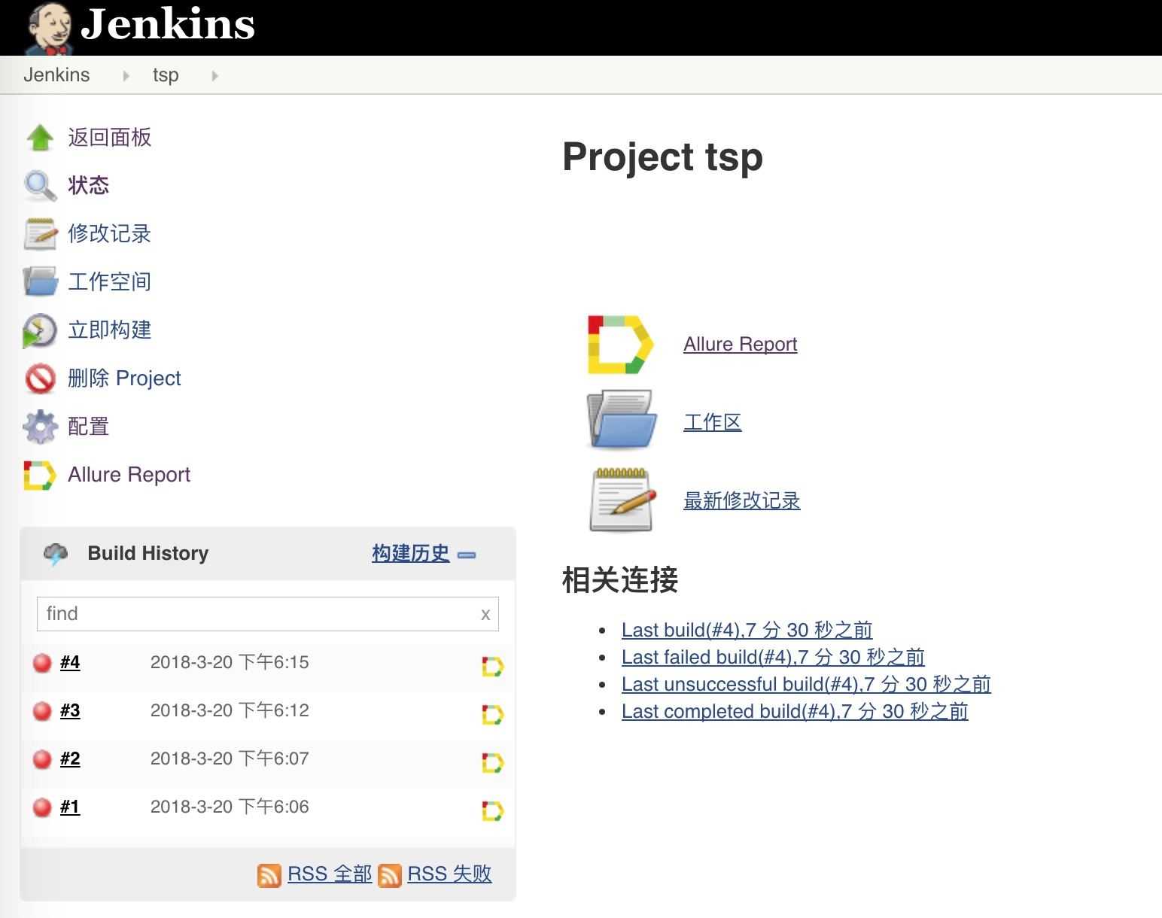
Task: Collapse the build history with the minus icon
Action: pyautogui.click(x=467, y=555)
